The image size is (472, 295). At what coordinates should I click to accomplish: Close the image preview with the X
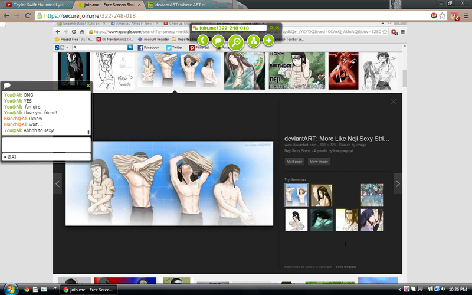(x=394, y=102)
